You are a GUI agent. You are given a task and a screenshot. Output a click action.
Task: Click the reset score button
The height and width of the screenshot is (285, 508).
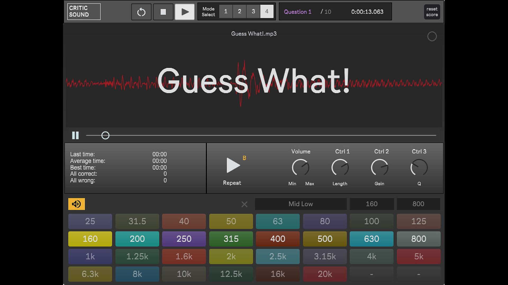pyautogui.click(x=432, y=12)
